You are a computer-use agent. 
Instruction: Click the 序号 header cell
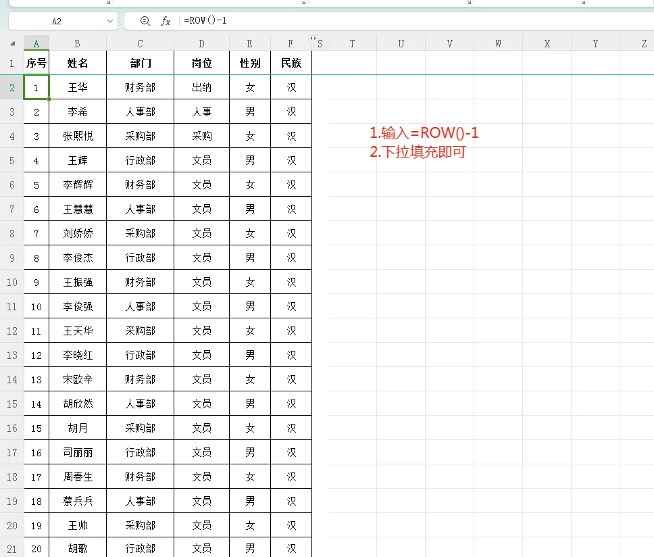pyautogui.click(x=36, y=63)
